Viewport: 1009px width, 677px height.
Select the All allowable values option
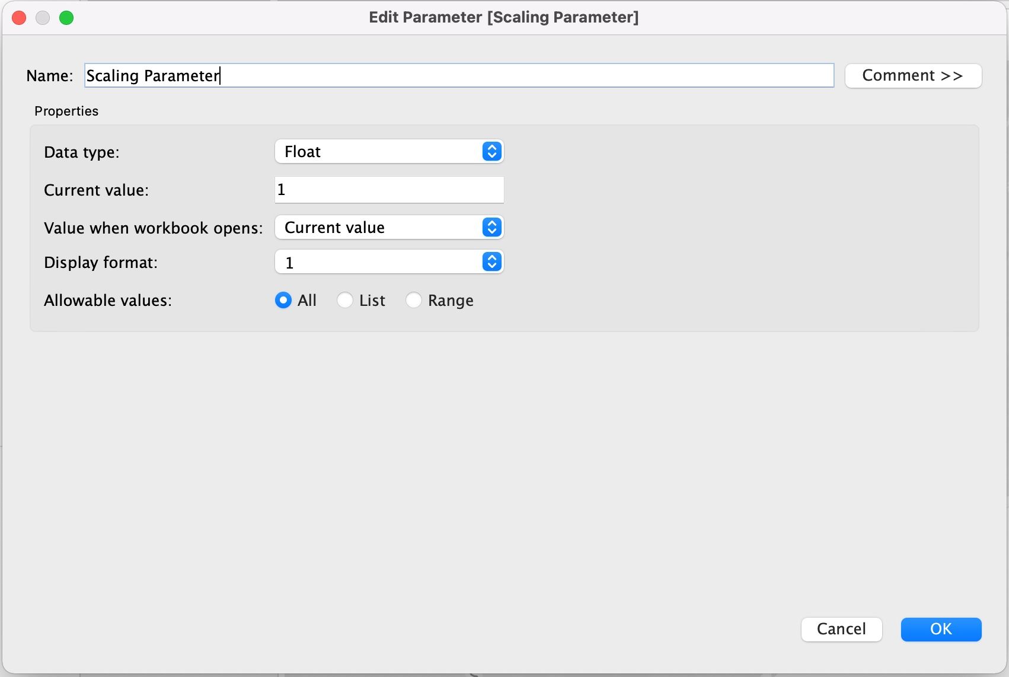click(283, 301)
